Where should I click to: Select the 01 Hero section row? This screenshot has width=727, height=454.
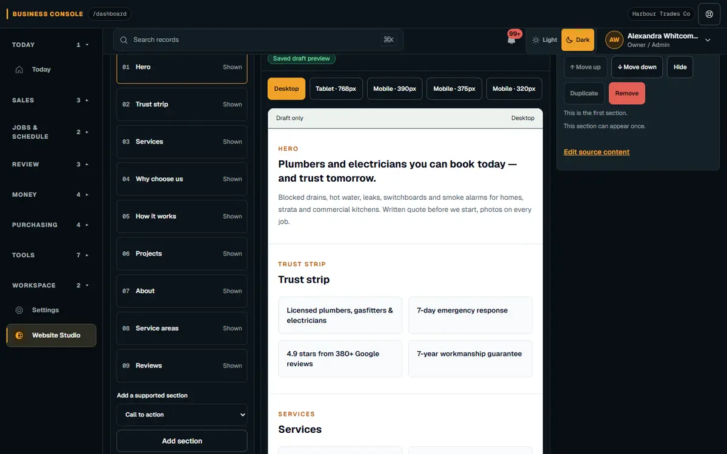click(182, 67)
